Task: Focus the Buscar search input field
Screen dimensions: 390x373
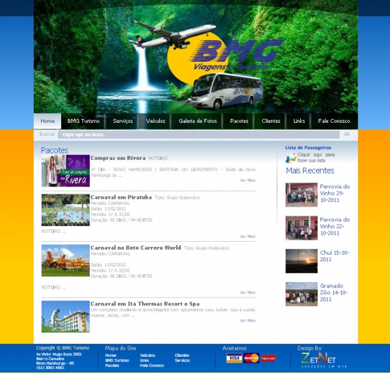Action: coord(198,135)
